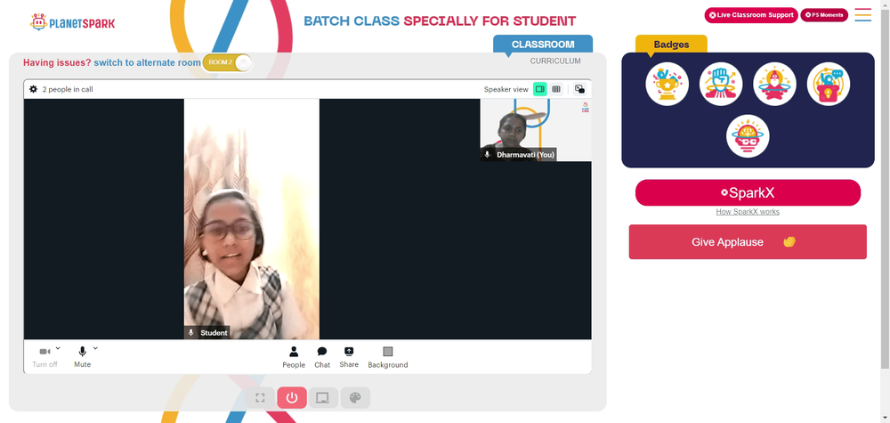This screenshot has height=423, width=890.
Task: Award the raised fist badge
Action: (x=721, y=85)
